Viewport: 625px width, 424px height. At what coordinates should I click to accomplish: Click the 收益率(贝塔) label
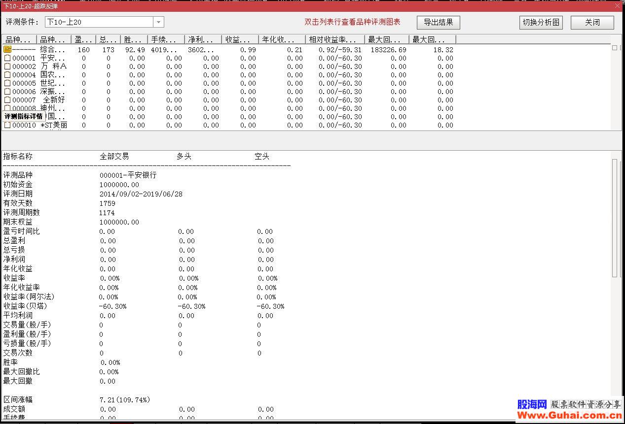[25, 306]
